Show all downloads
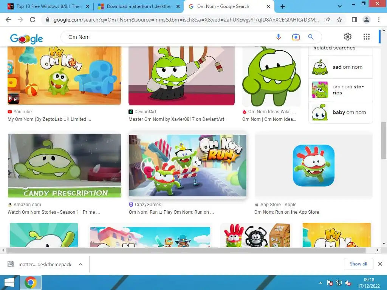The width and height of the screenshot is (387, 290). coord(358,264)
